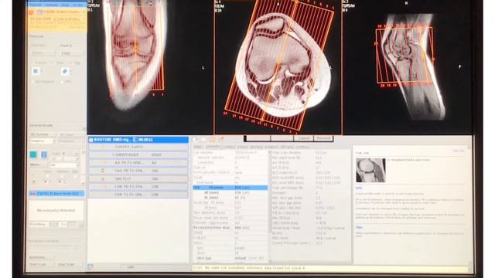Select the RL (mm) parameter row
This screenshot has width=495, height=278.
(x=230, y=198)
